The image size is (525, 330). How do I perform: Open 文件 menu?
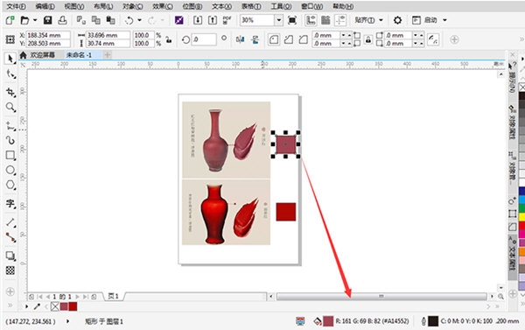coord(16,6)
